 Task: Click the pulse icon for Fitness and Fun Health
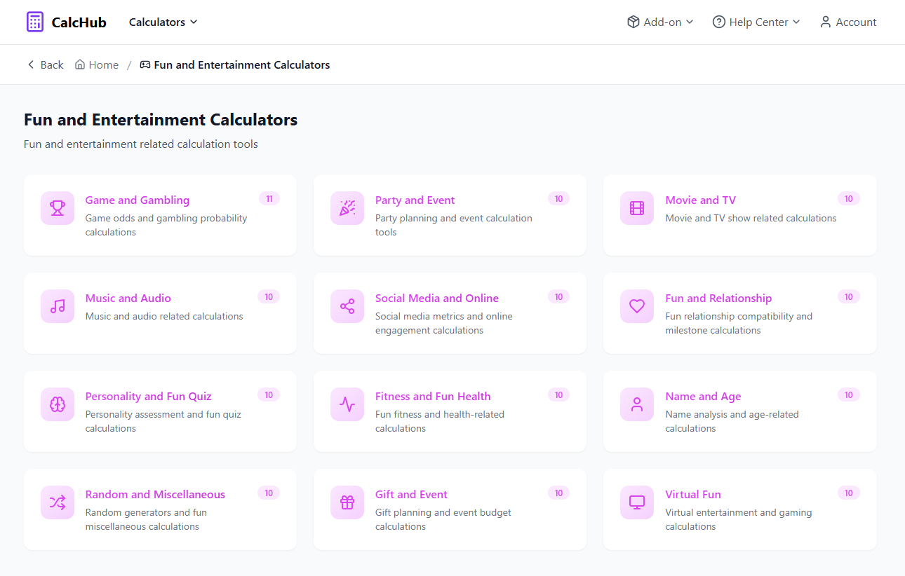(347, 404)
